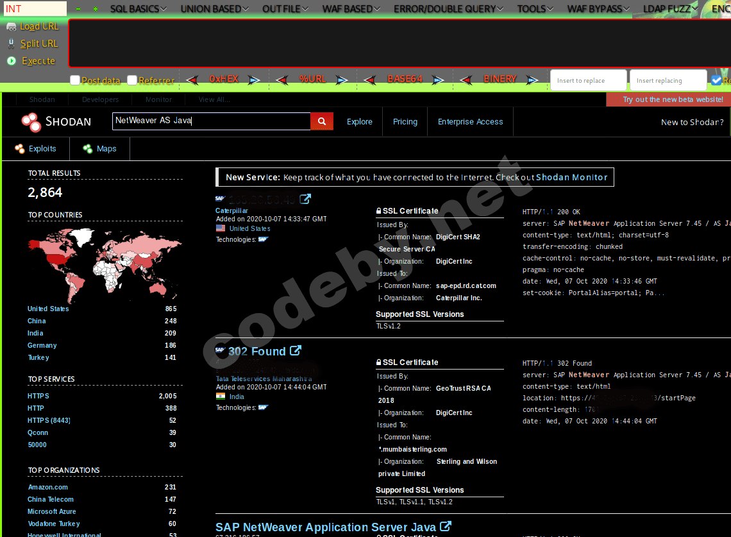Filter by Vodafone Turkey organization

[54, 524]
